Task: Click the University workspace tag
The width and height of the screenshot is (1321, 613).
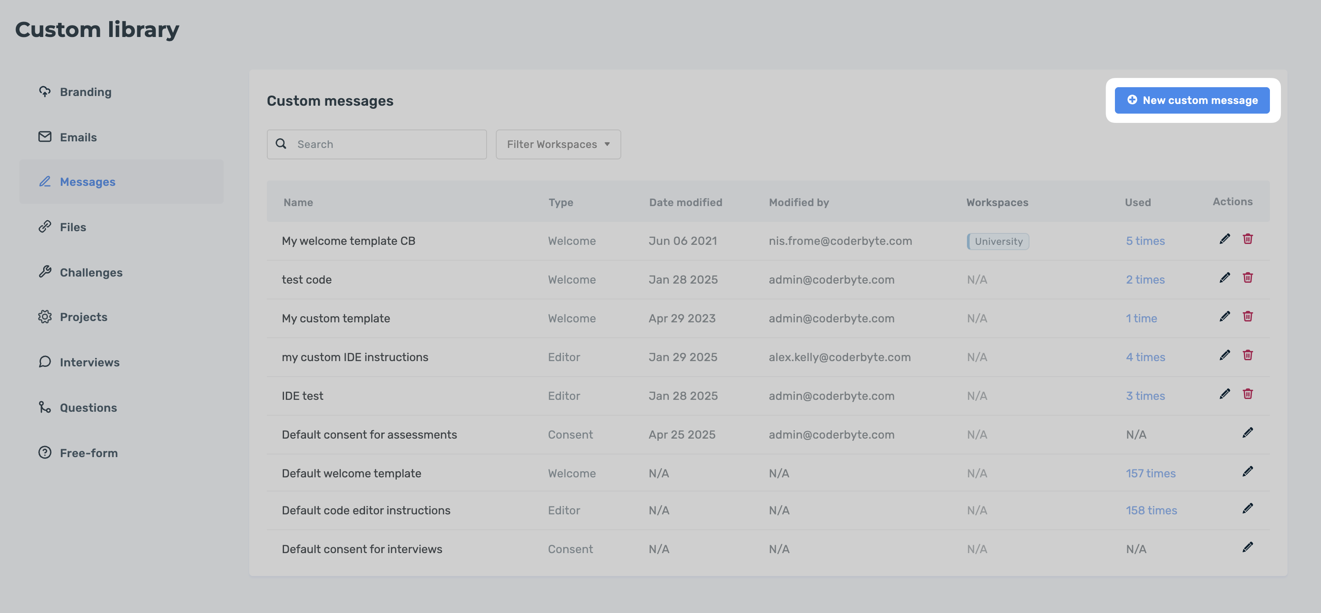Action: click(998, 241)
